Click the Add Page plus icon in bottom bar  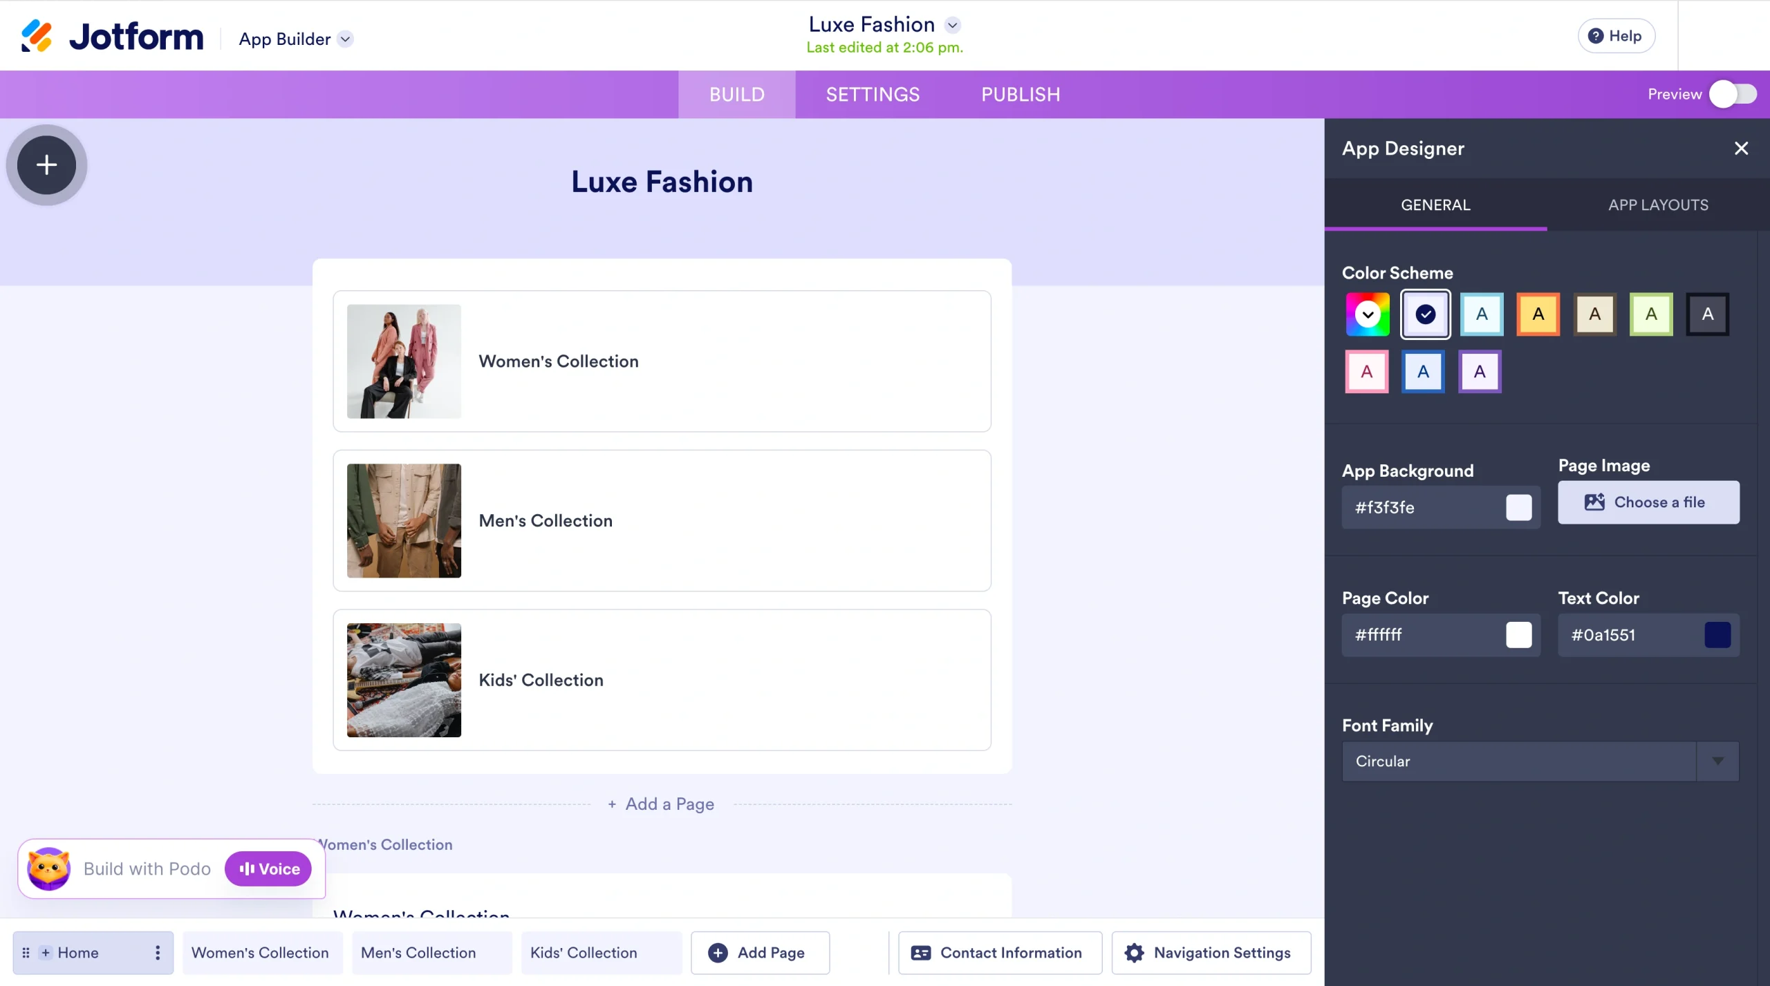click(x=718, y=953)
